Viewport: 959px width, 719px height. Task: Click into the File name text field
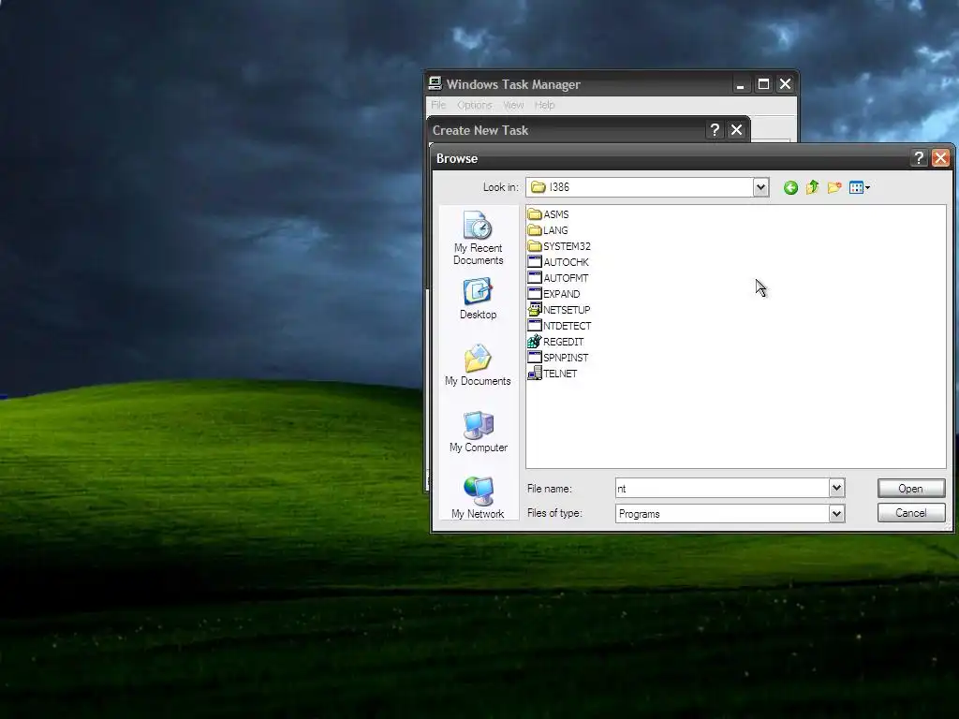coord(722,488)
